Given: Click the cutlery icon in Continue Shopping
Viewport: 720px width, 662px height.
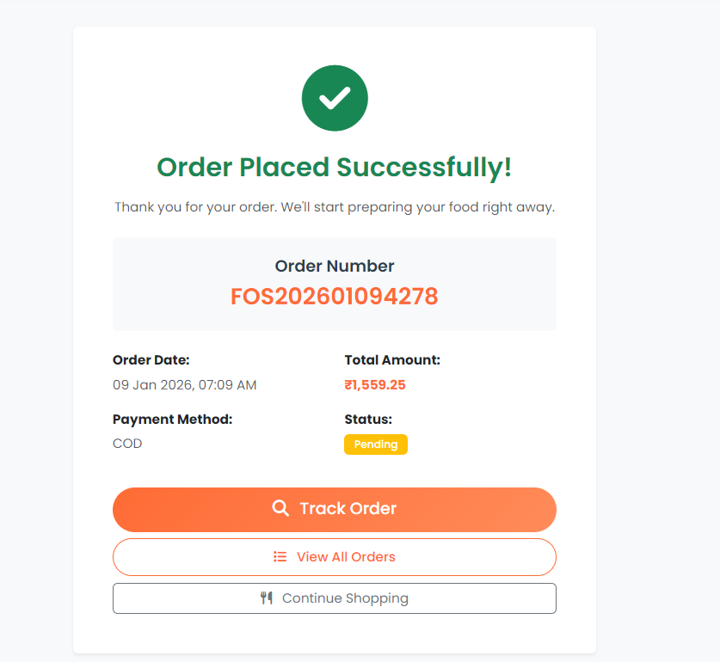Looking at the screenshot, I should tap(267, 598).
